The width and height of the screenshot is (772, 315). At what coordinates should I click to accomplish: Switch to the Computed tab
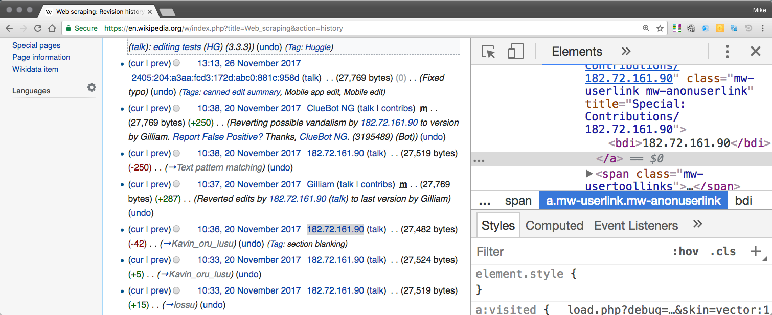pyautogui.click(x=554, y=225)
